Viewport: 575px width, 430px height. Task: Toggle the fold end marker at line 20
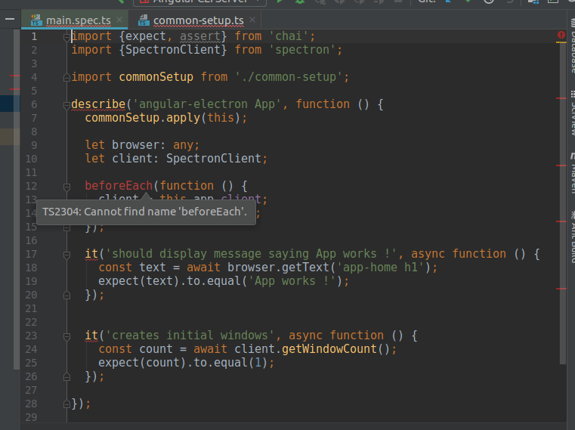pos(66,295)
